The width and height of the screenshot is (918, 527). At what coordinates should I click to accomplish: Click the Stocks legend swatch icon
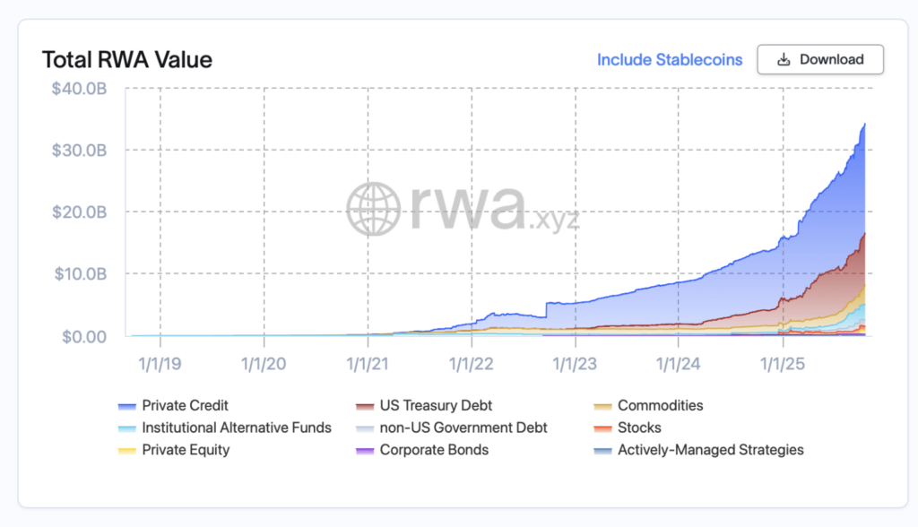coord(604,428)
